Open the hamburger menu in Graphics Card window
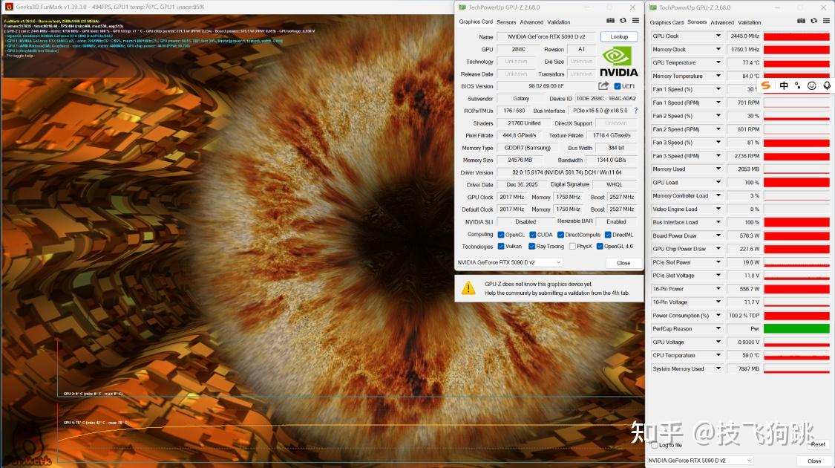 (x=636, y=20)
